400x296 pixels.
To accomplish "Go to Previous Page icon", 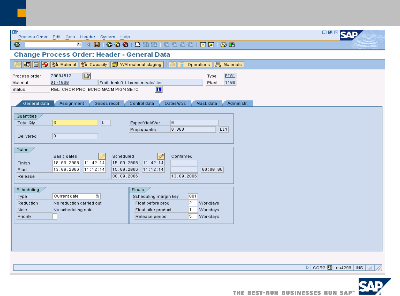I will tap(174, 44).
